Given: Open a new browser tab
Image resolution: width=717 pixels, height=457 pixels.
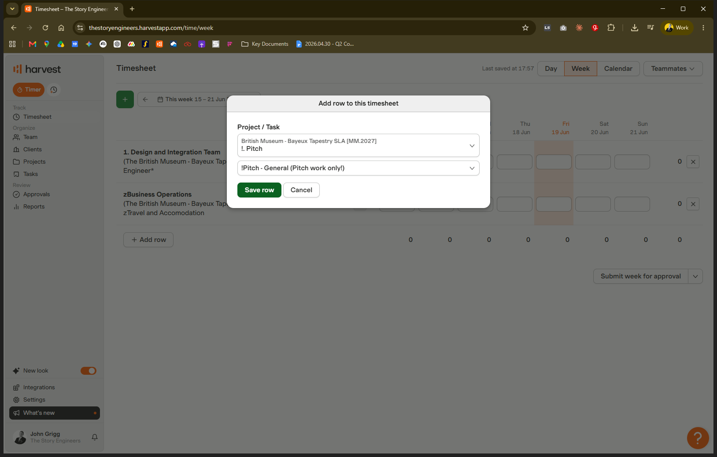Looking at the screenshot, I should [x=132, y=9].
